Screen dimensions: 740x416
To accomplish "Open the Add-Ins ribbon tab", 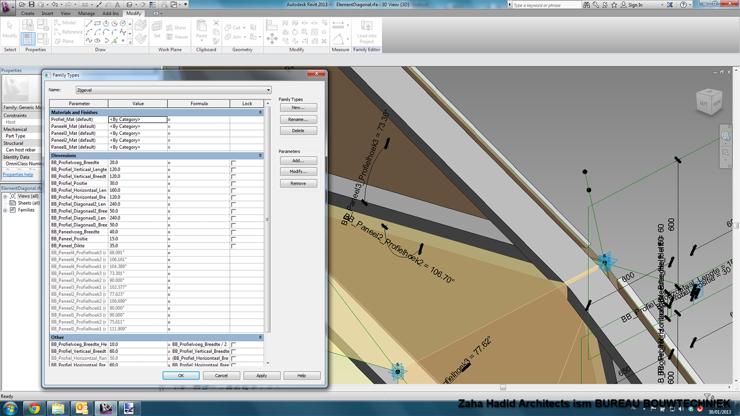I will pos(111,13).
